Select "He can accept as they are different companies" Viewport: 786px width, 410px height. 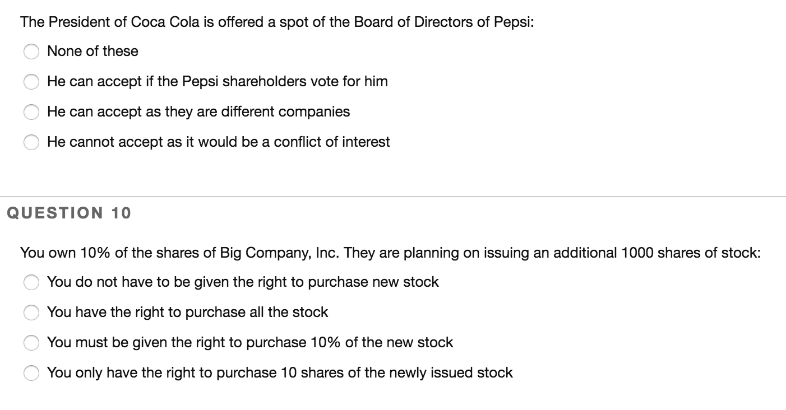click(31, 112)
